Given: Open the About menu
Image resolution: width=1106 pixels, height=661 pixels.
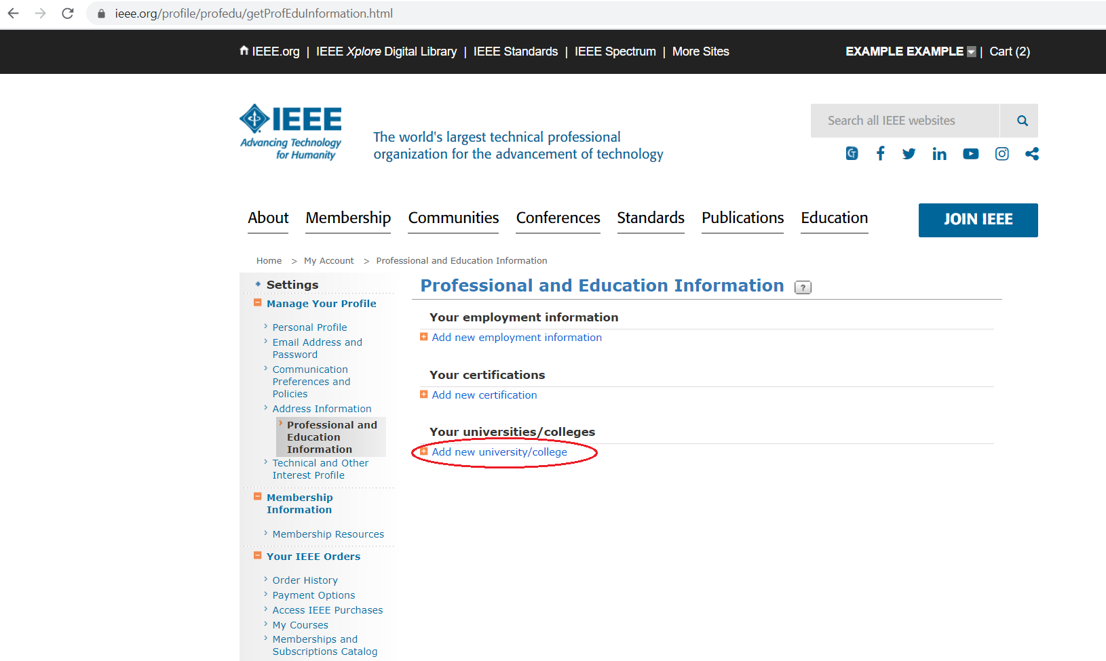Looking at the screenshot, I should click(268, 218).
